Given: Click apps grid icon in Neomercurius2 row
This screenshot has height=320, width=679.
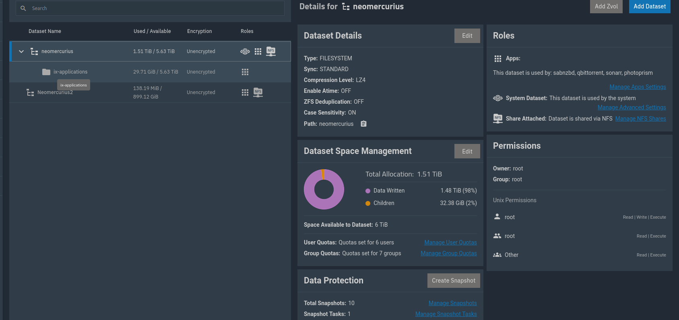Looking at the screenshot, I should click(245, 92).
